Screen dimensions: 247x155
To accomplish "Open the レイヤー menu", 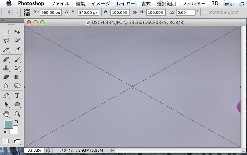I will [126, 3].
